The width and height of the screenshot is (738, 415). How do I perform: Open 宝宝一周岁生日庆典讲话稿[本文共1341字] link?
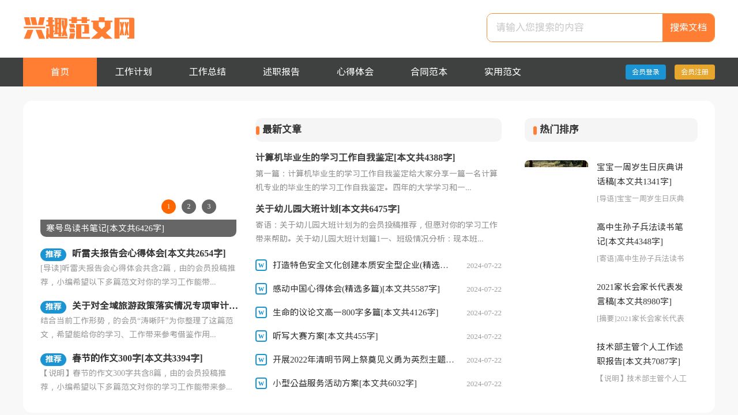pos(640,174)
